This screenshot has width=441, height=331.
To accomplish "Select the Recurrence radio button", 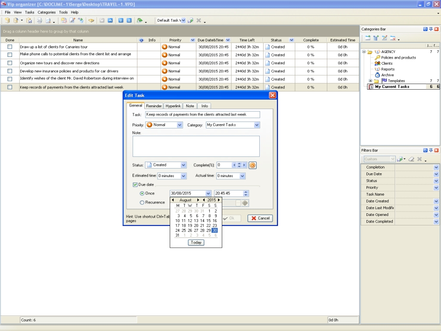I will 142,203.
